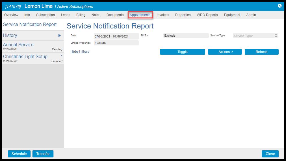Open the Service Types selector
Screen dimensions: 286x161
click(x=255, y=36)
